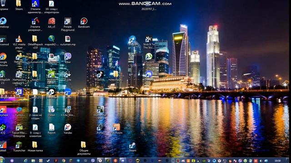The image size is (291, 163).
Task: Open VLC media player shortcut
Action: coord(19,42)
